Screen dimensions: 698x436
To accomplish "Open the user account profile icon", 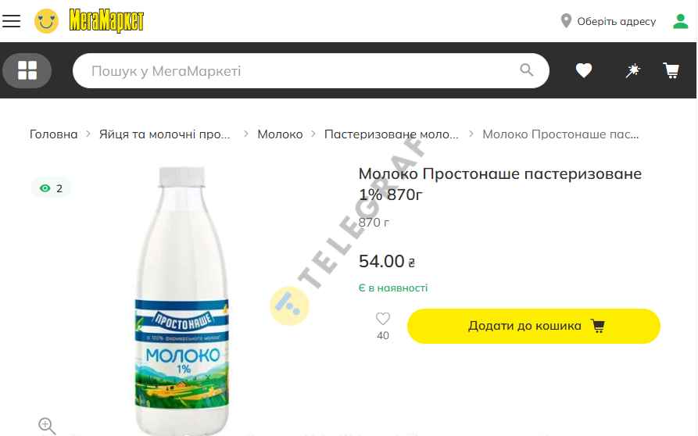I will [x=680, y=21].
